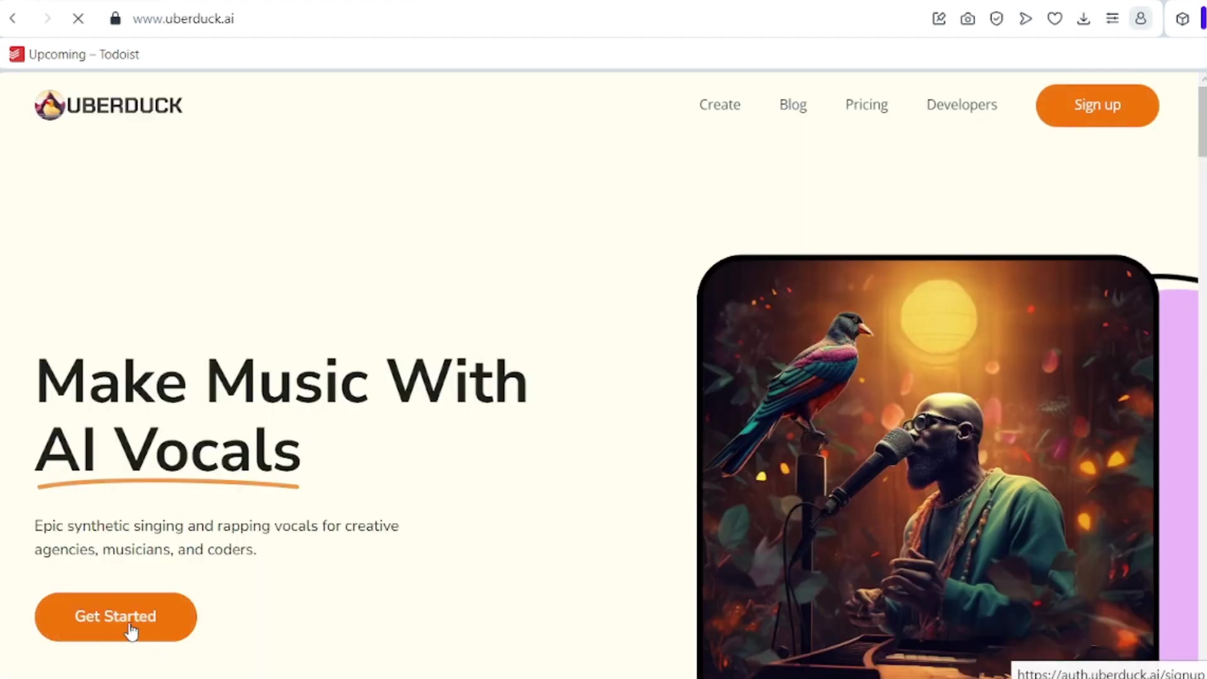Image resolution: width=1207 pixels, height=679 pixels.
Task: Click the cube extensions icon
Action: click(1182, 19)
